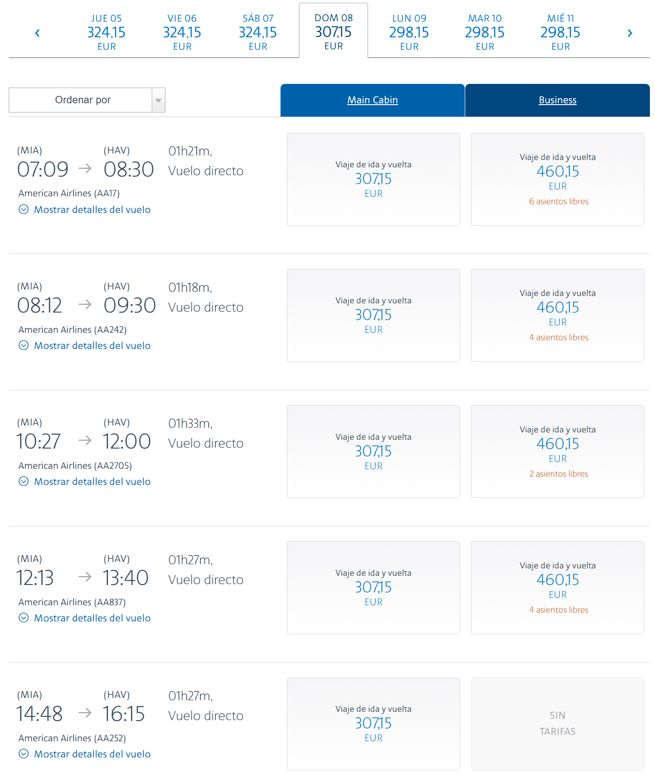655x780 pixels.
Task: Select Main Cabin fare for 14:48 flight
Action: 373,724
